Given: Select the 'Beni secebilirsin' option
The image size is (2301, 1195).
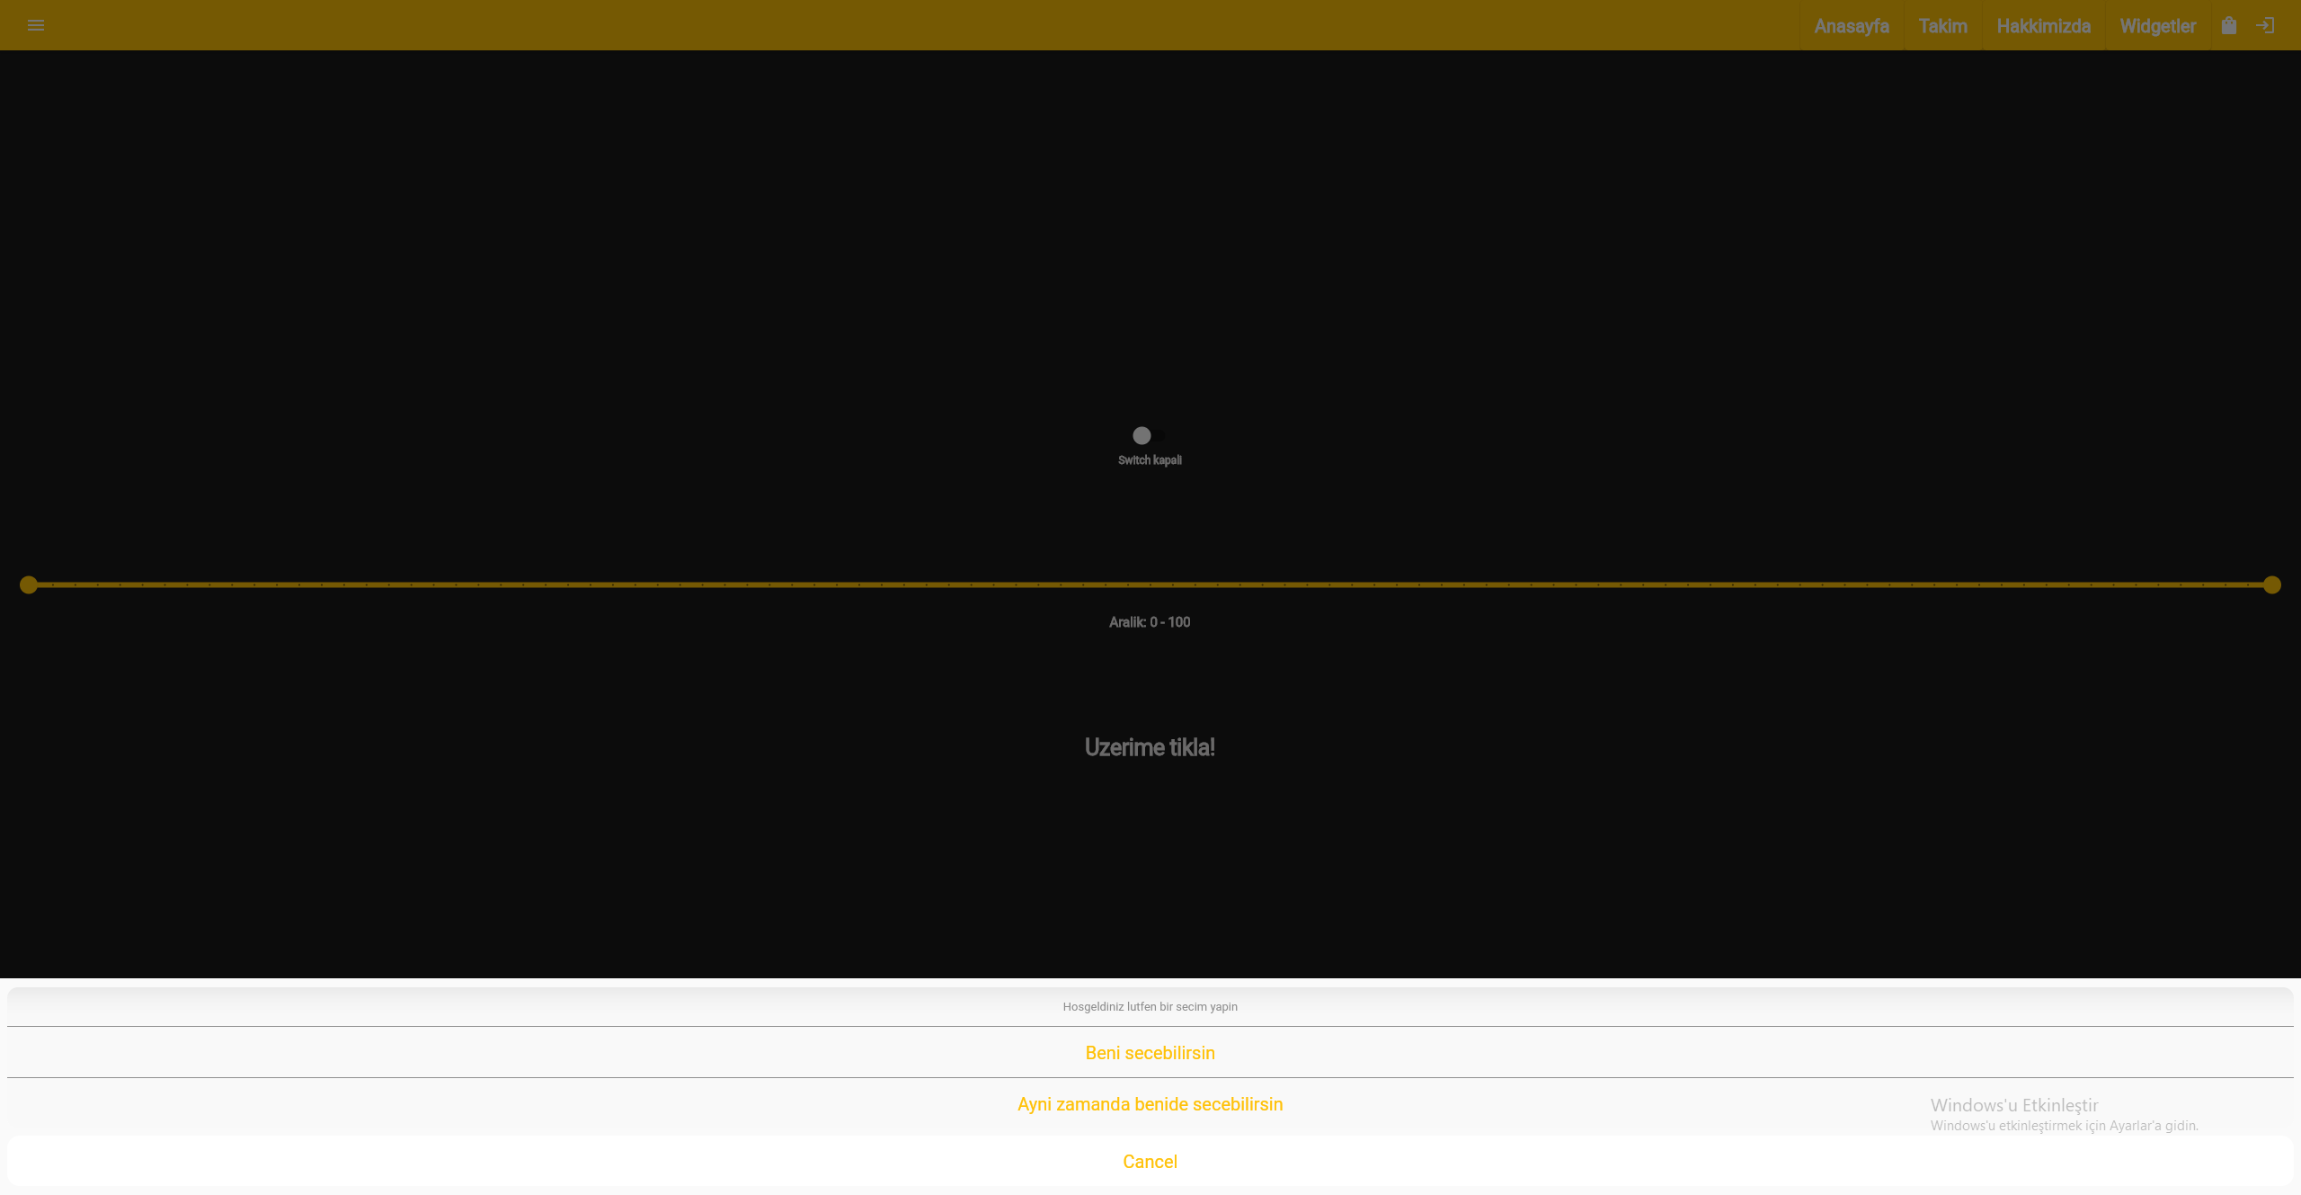Looking at the screenshot, I should click(x=1150, y=1052).
